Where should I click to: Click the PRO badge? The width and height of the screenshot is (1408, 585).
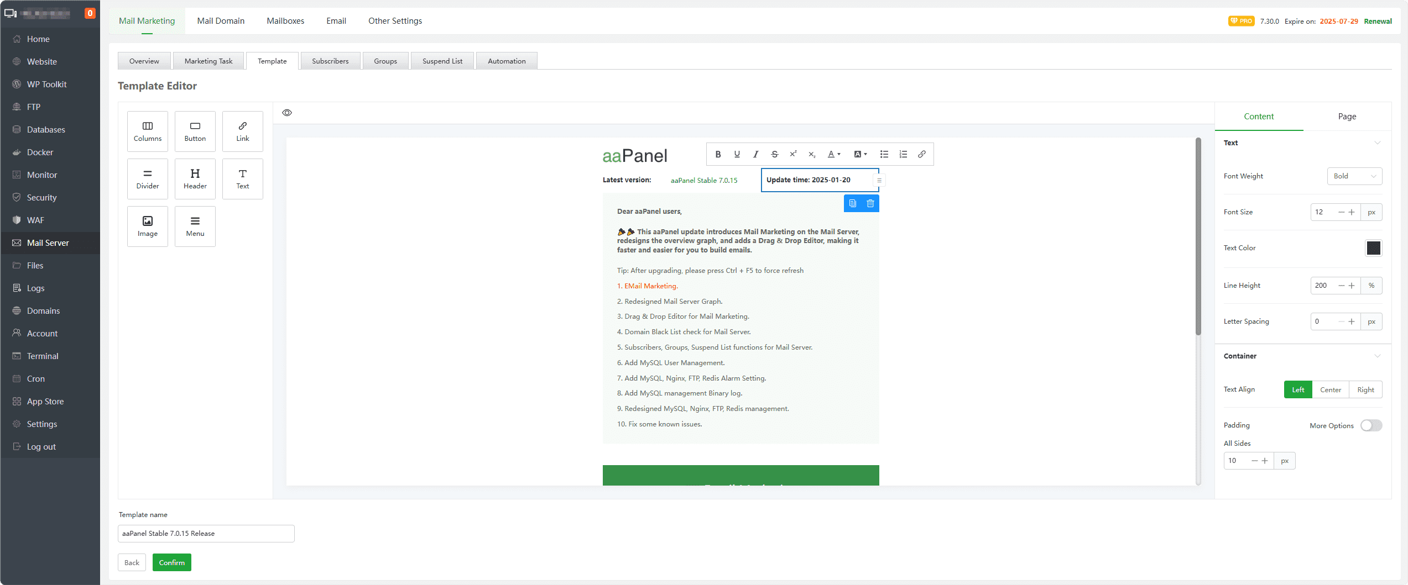click(x=1241, y=21)
